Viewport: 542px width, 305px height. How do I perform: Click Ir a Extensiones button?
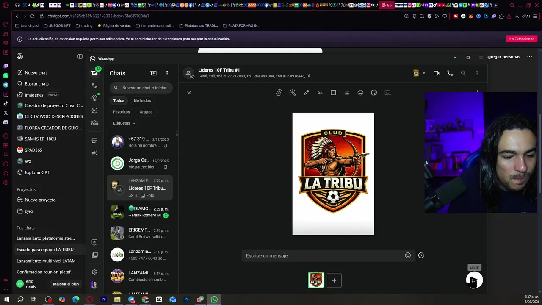[521, 39]
